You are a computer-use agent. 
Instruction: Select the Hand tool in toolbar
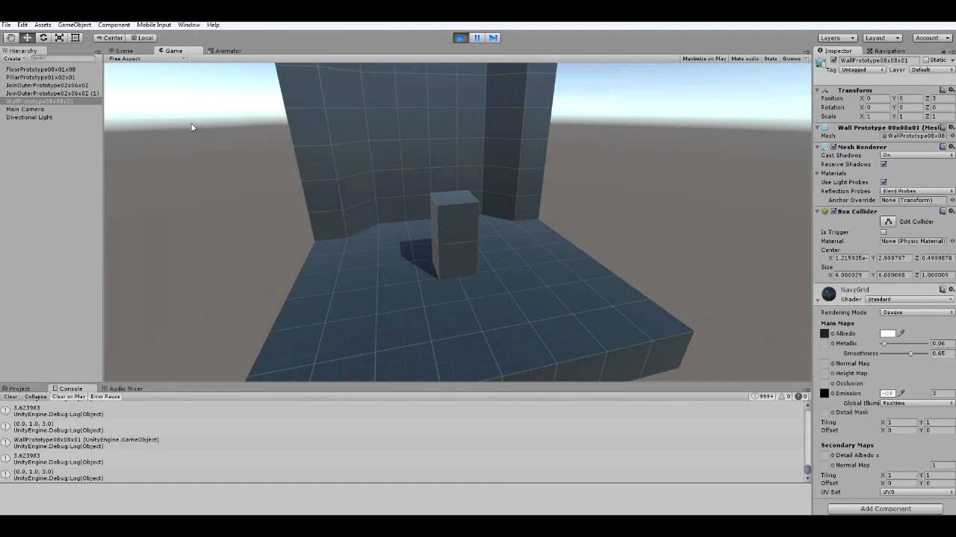point(11,37)
